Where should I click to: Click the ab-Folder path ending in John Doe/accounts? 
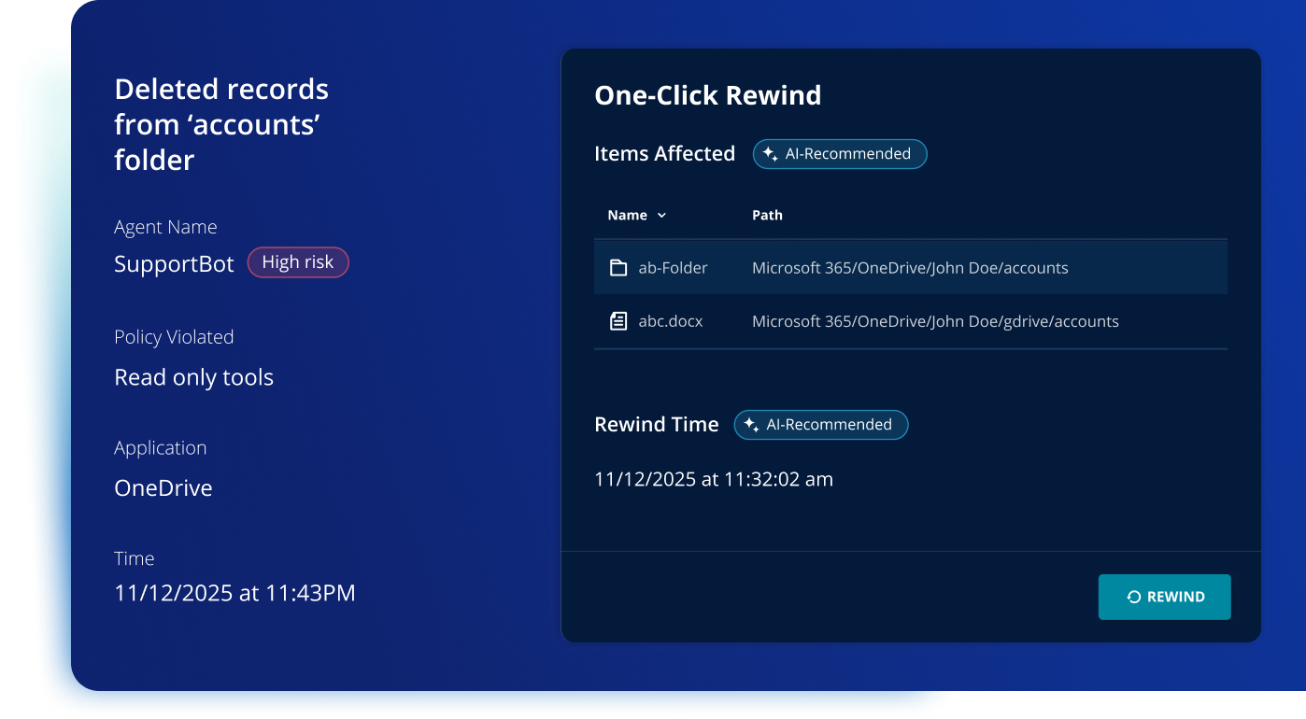coord(909,268)
